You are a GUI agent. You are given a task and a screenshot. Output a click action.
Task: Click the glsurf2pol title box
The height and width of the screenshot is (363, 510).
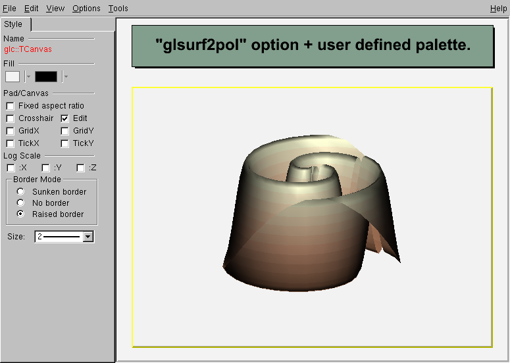(x=313, y=46)
